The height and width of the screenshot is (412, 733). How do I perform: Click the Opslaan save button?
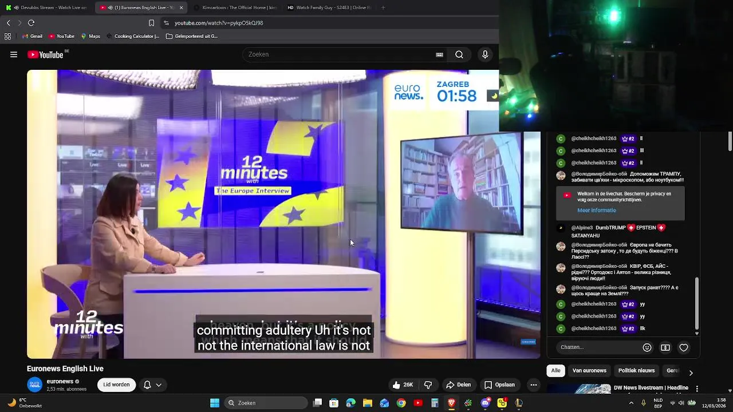click(499, 385)
